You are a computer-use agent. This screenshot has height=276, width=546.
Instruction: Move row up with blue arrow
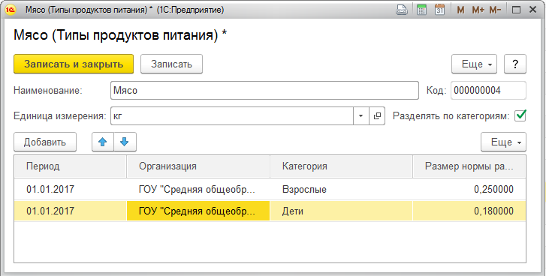pos(103,142)
